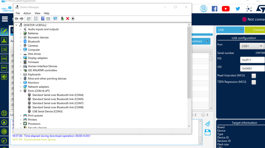The height and width of the screenshot is (148, 265).
Task: Open the hamburger menu in STM32CubeProgrammer
Action: click(5, 19)
